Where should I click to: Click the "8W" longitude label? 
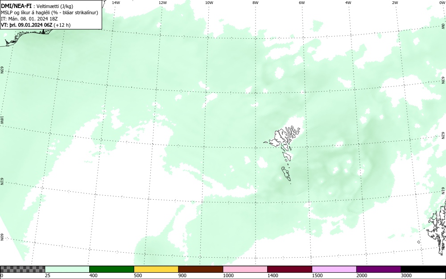(x=255, y=3)
